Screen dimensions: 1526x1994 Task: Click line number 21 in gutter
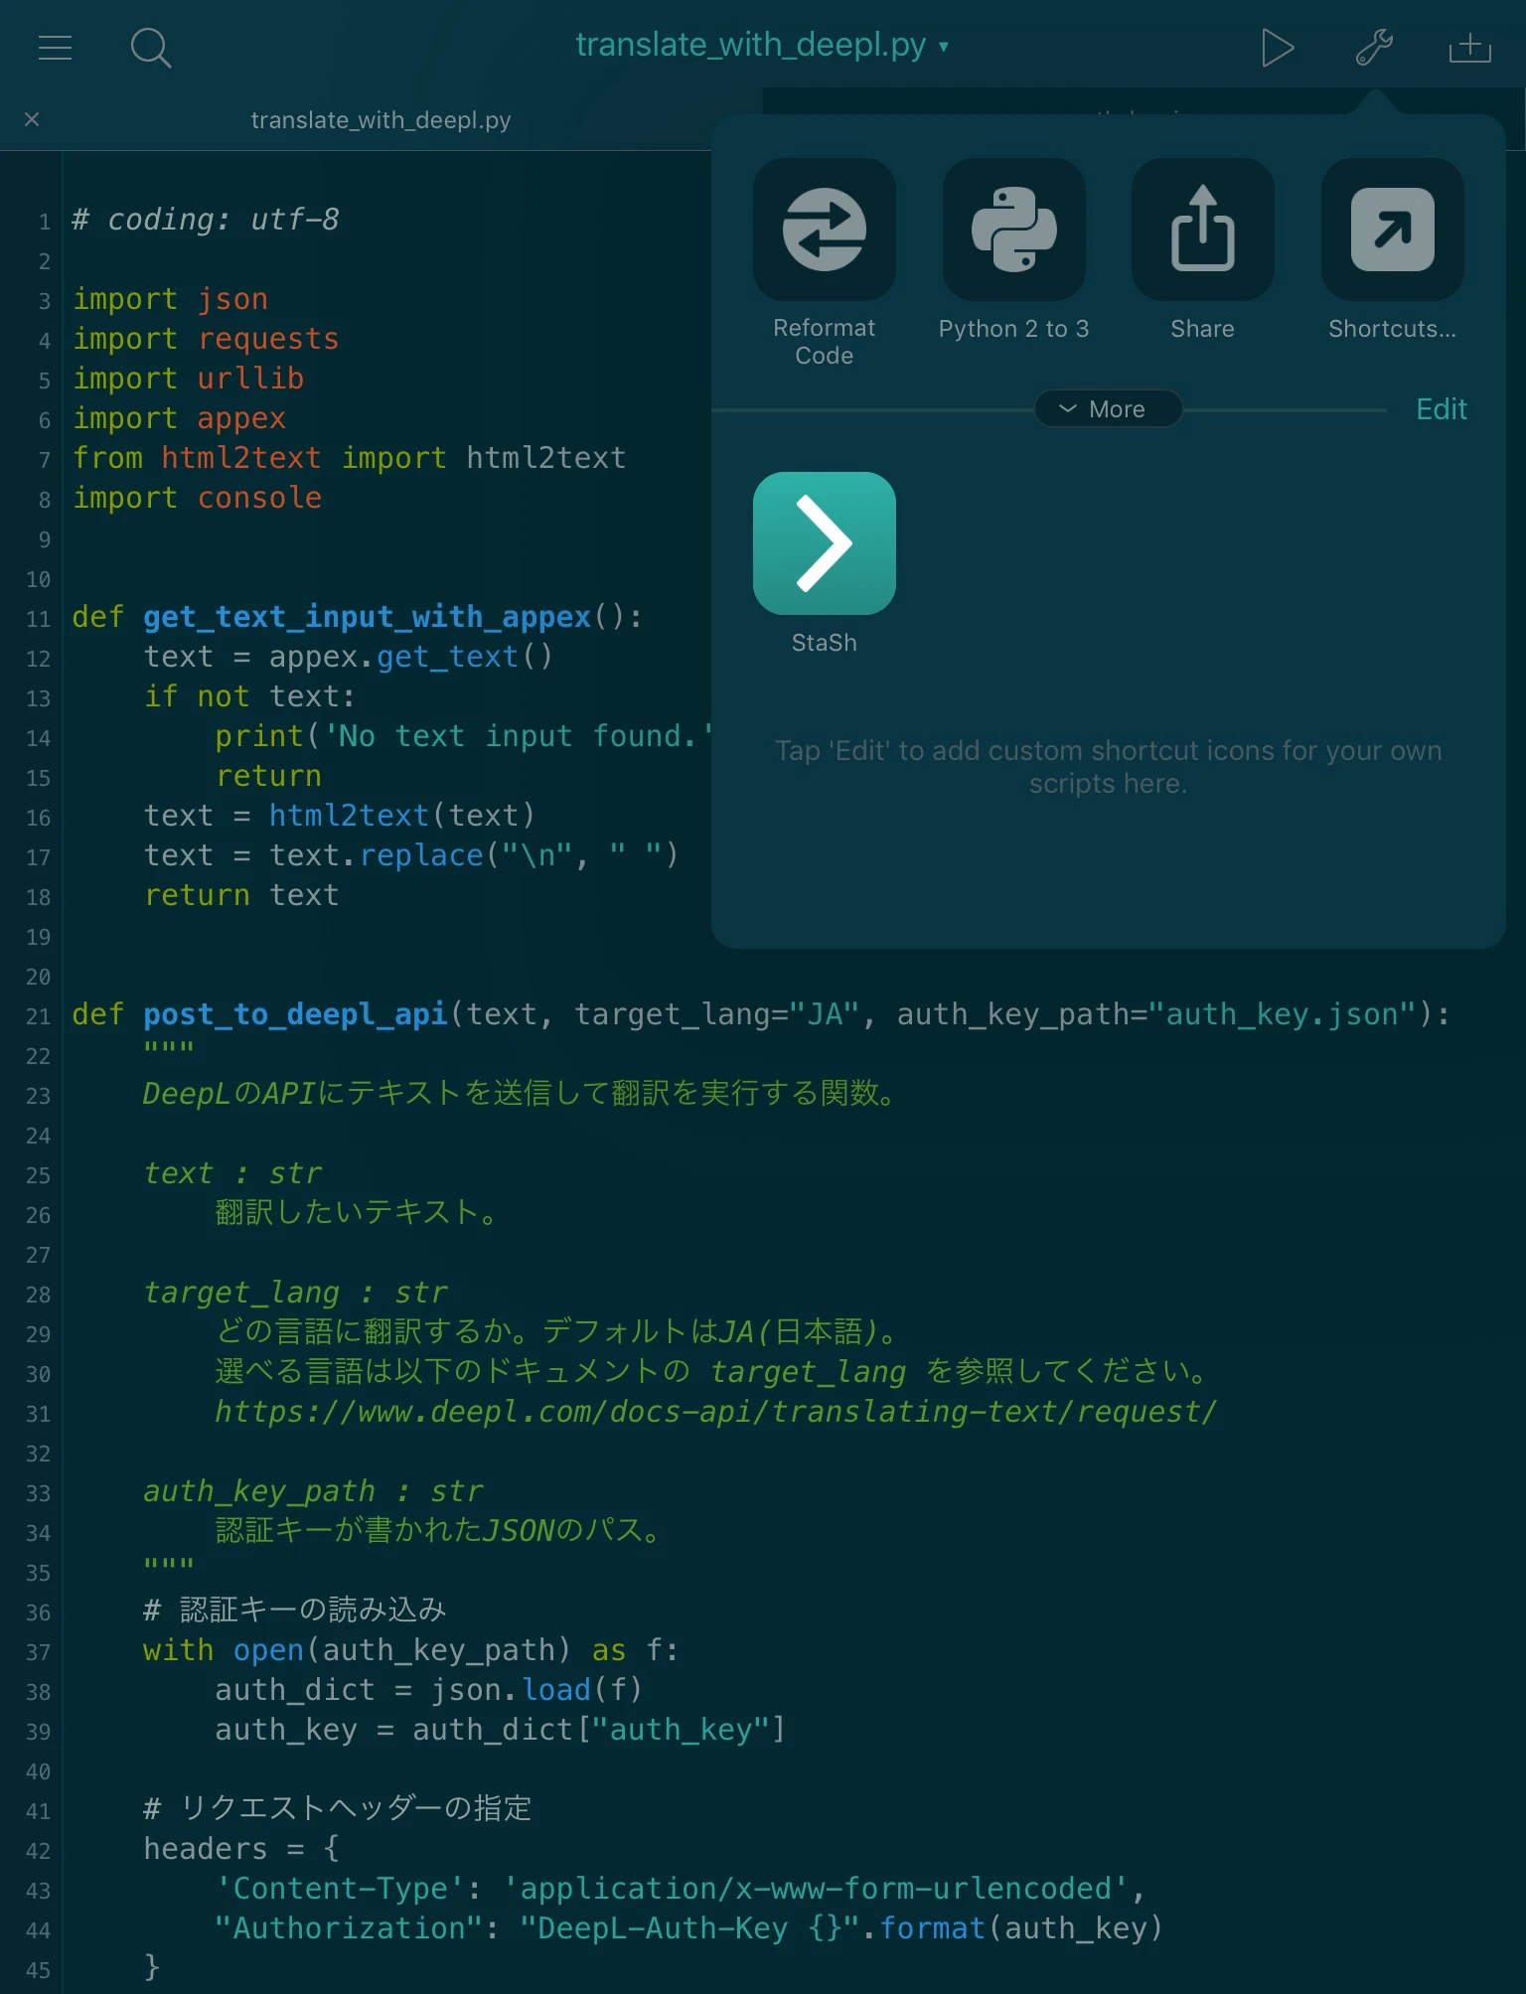(38, 1016)
